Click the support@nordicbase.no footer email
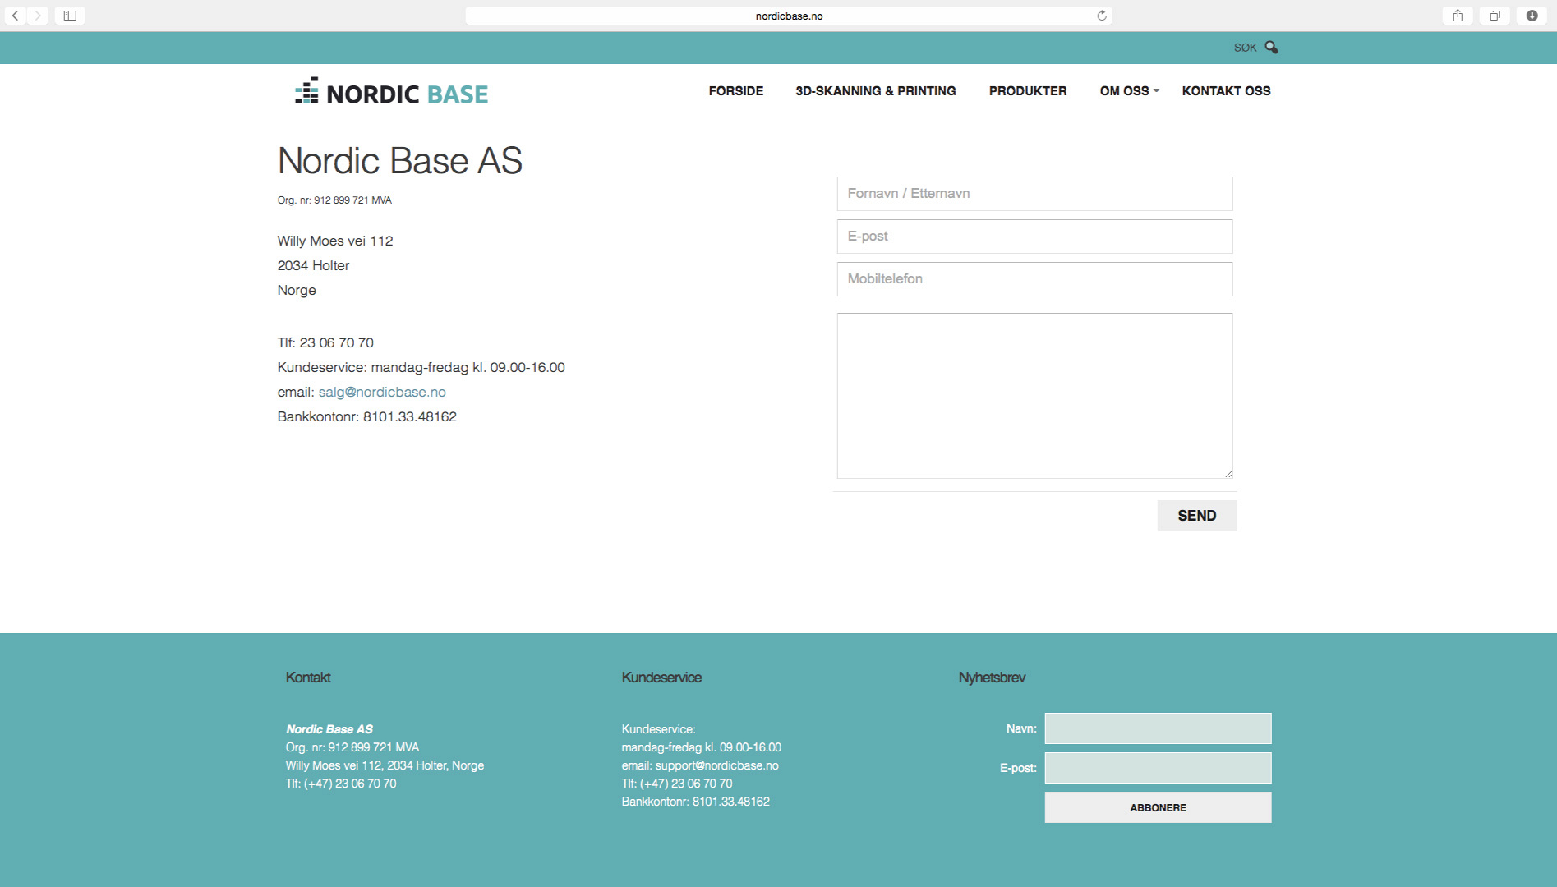The height and width of the screenshot is (887, 1557). [716, 765]
